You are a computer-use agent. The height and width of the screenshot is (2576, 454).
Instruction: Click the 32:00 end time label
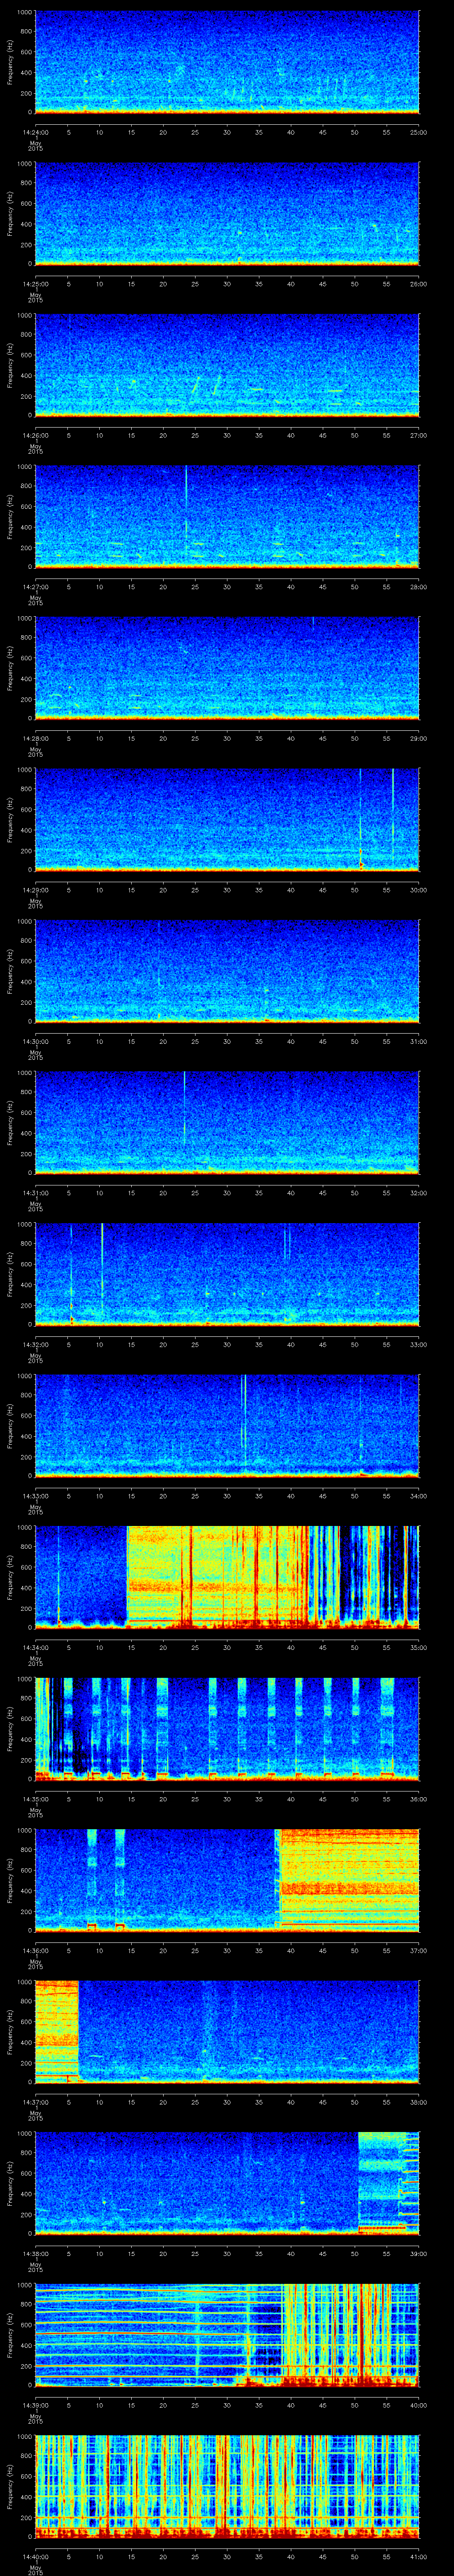(418, 1193)
